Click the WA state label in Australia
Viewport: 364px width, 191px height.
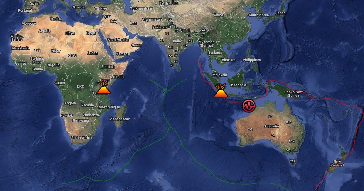click(x=251, y=129)
